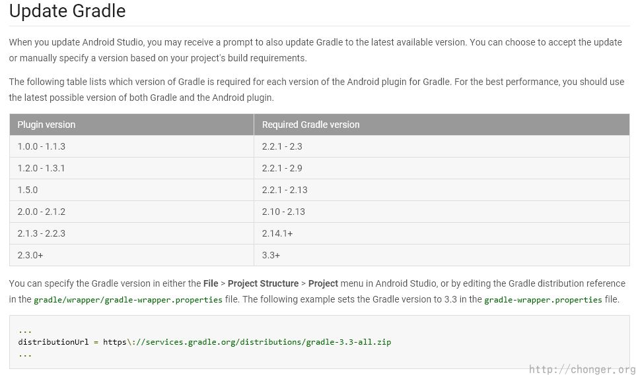Click the gradle/wrapper/gradle-wrapper.properties code path
This screenshot has height=375, width=636.
tap(128, 300)
